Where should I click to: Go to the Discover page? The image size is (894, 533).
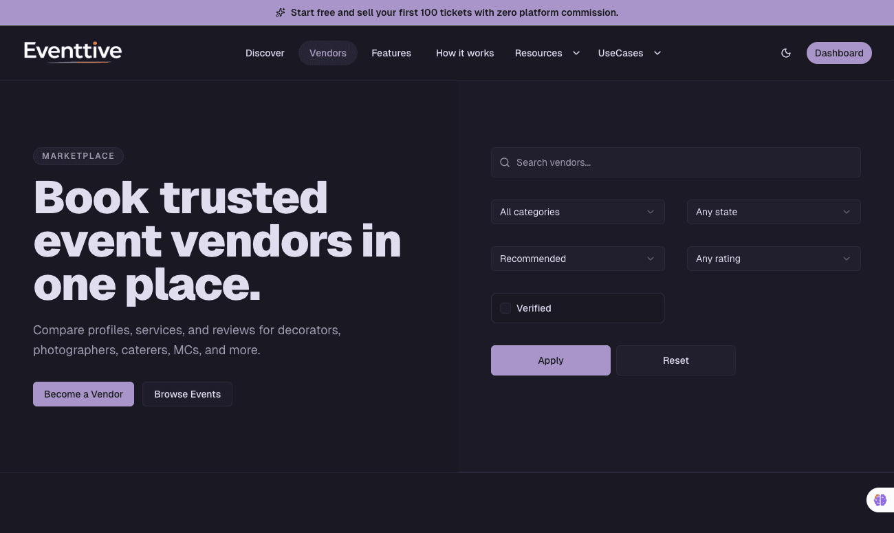[265, 53]
